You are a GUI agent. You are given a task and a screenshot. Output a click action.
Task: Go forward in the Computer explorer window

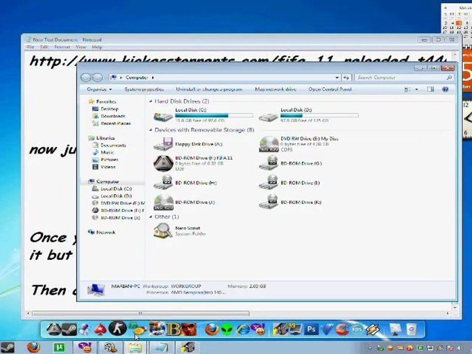click(97, 78)
